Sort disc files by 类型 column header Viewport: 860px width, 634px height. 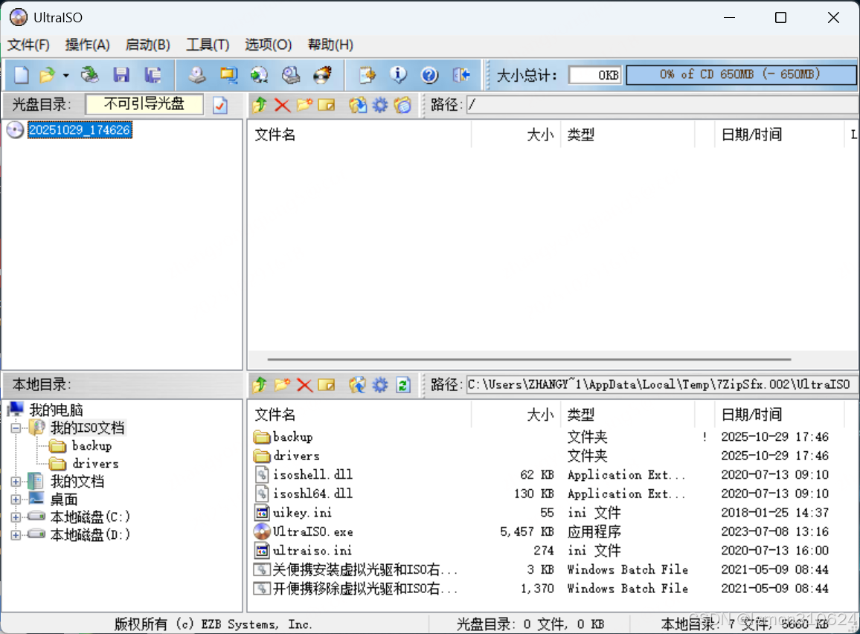click(x=627, y=135)
